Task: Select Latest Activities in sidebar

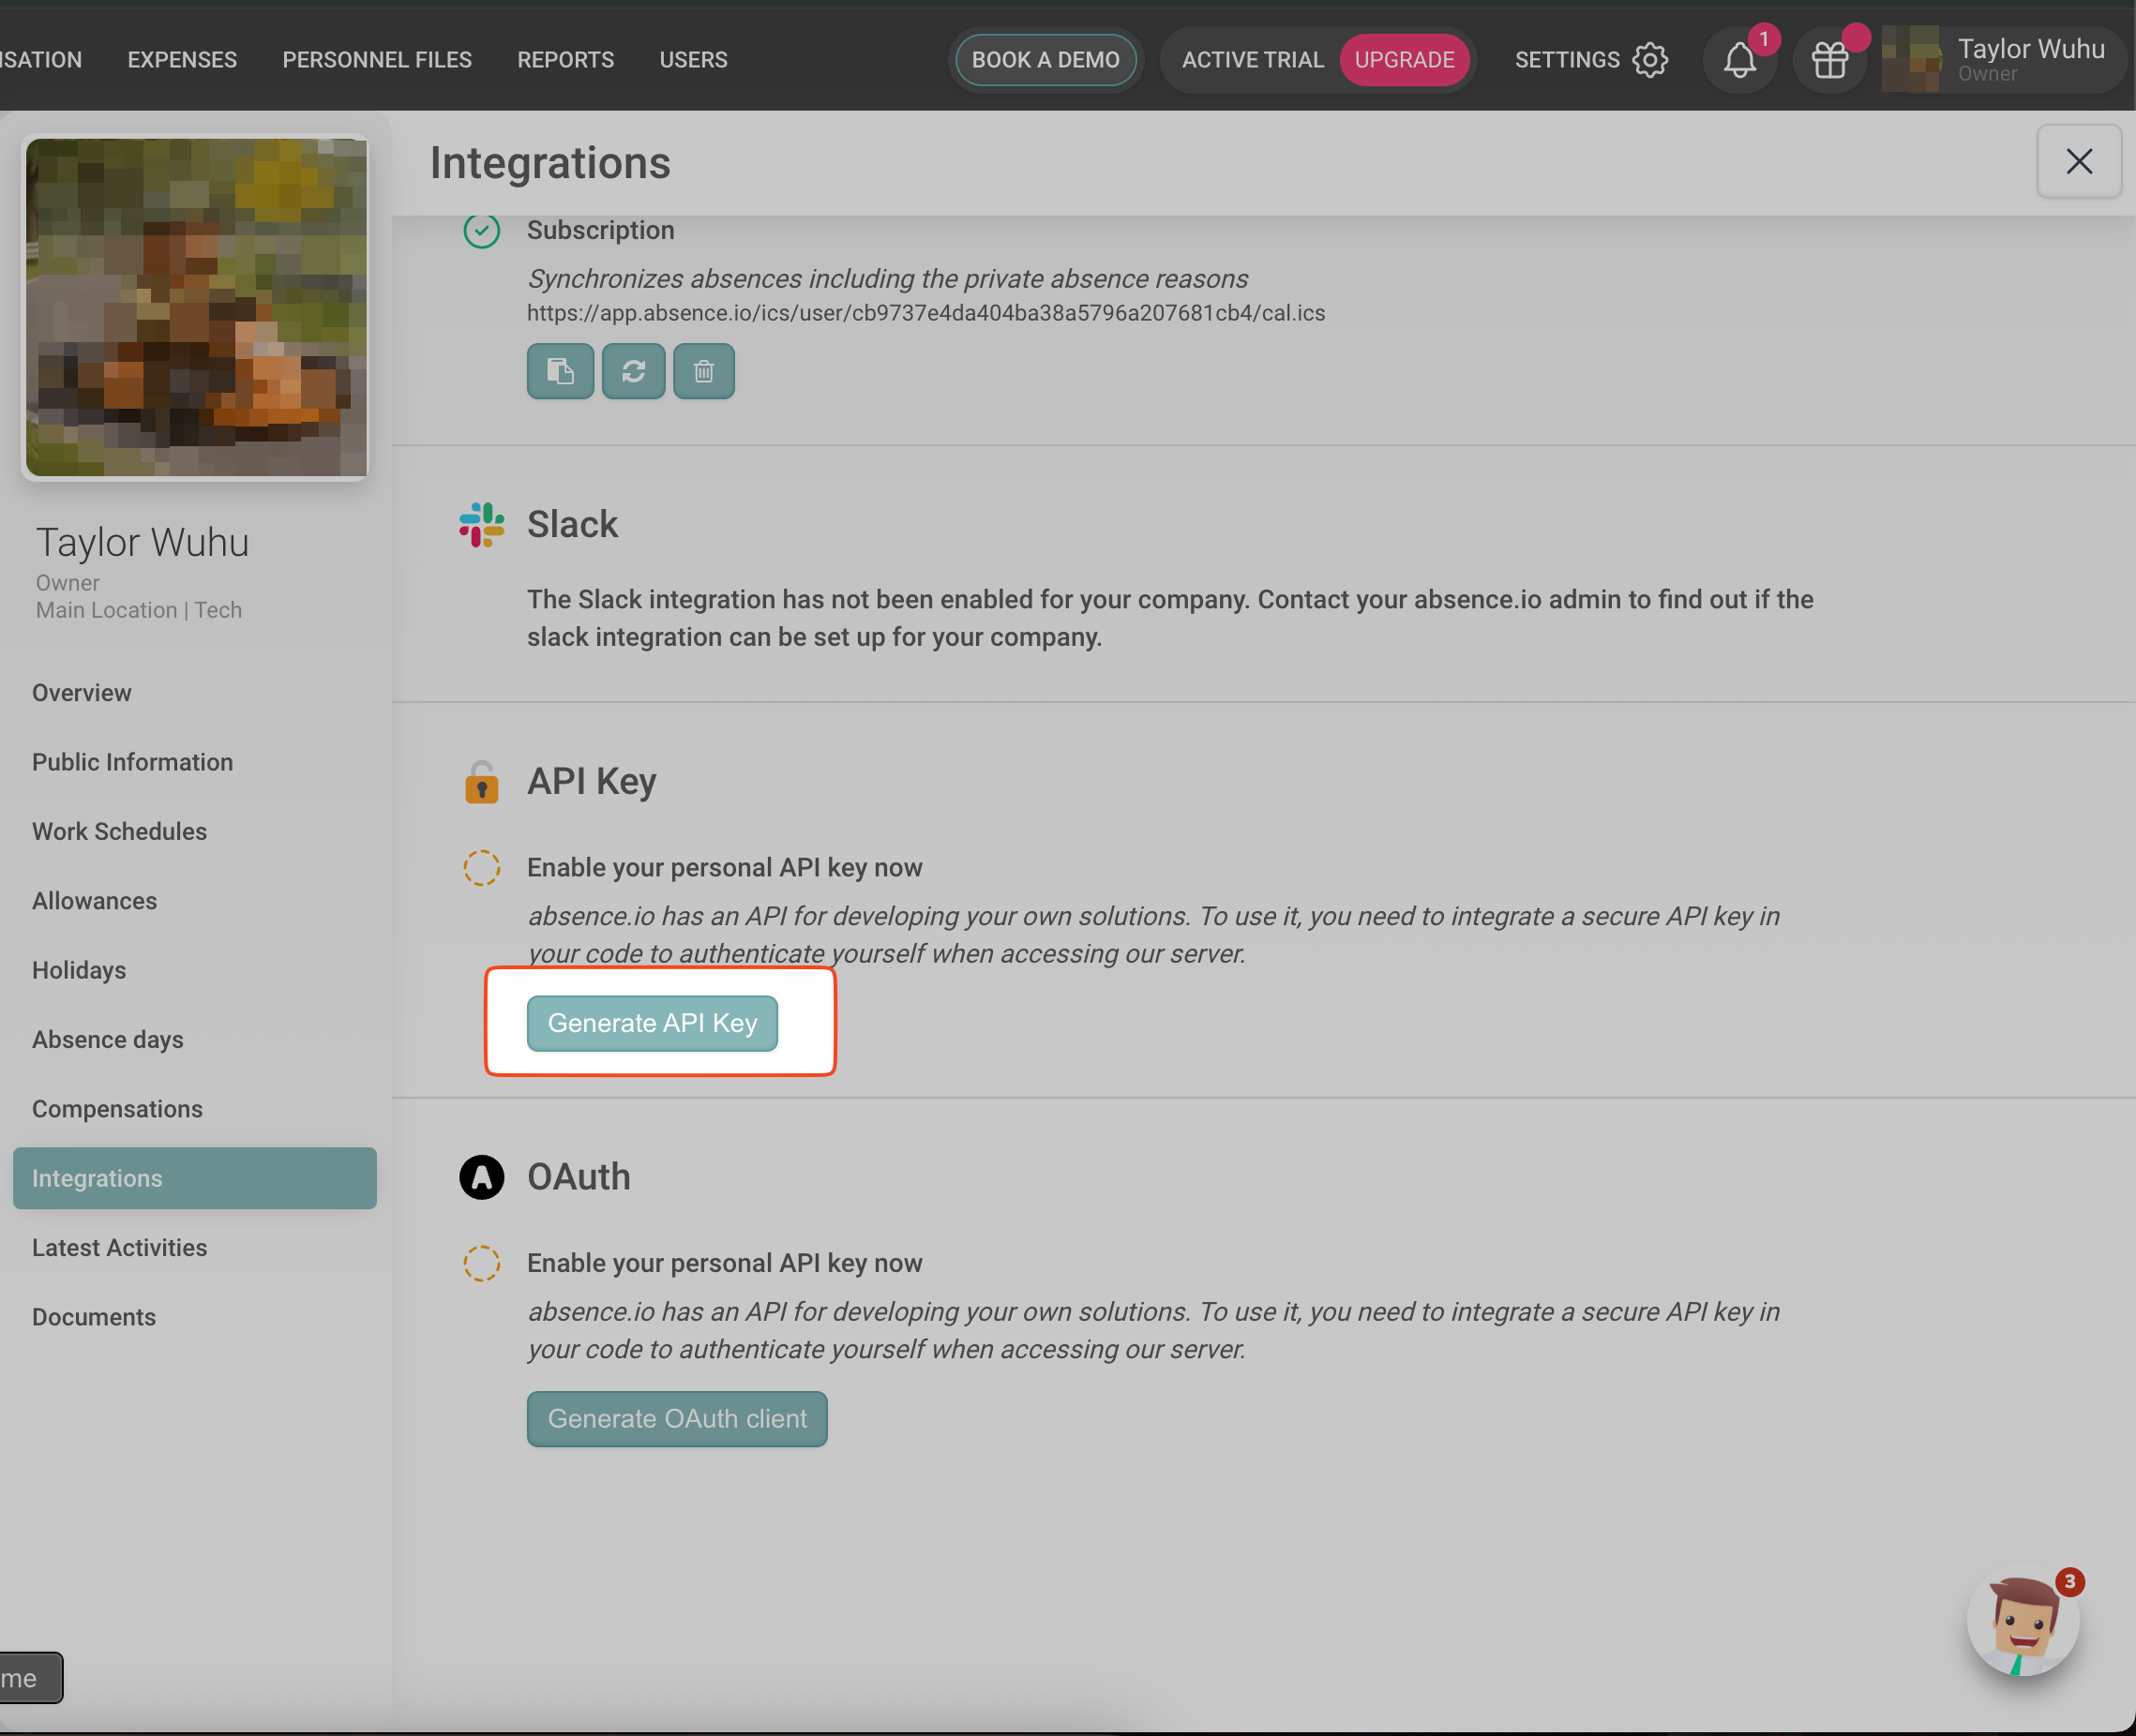Action: [119, 1247]
